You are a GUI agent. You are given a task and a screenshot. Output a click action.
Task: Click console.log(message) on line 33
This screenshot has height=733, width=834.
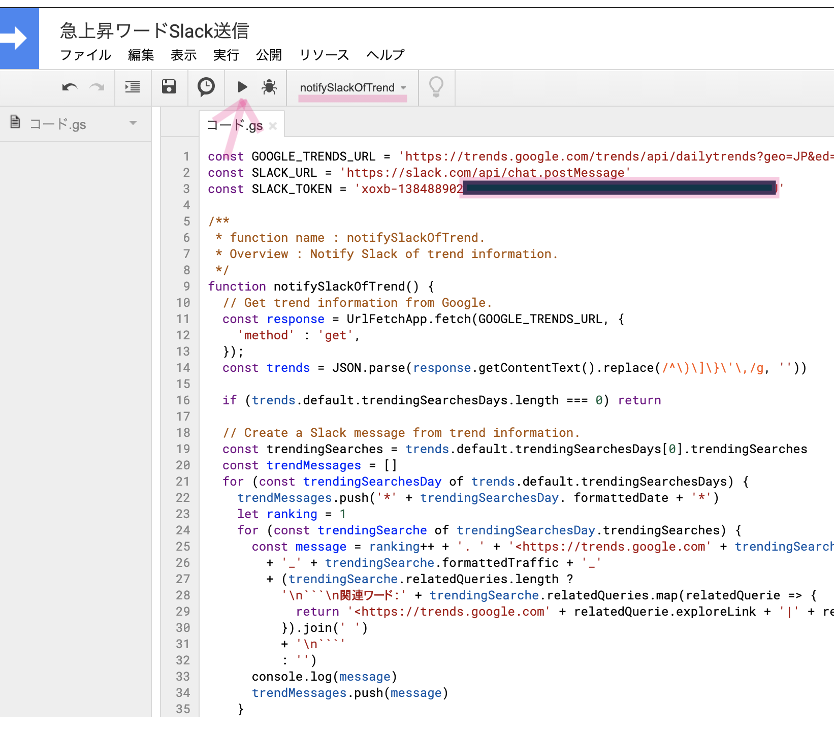pyautogui.click(x=325, y=677)
